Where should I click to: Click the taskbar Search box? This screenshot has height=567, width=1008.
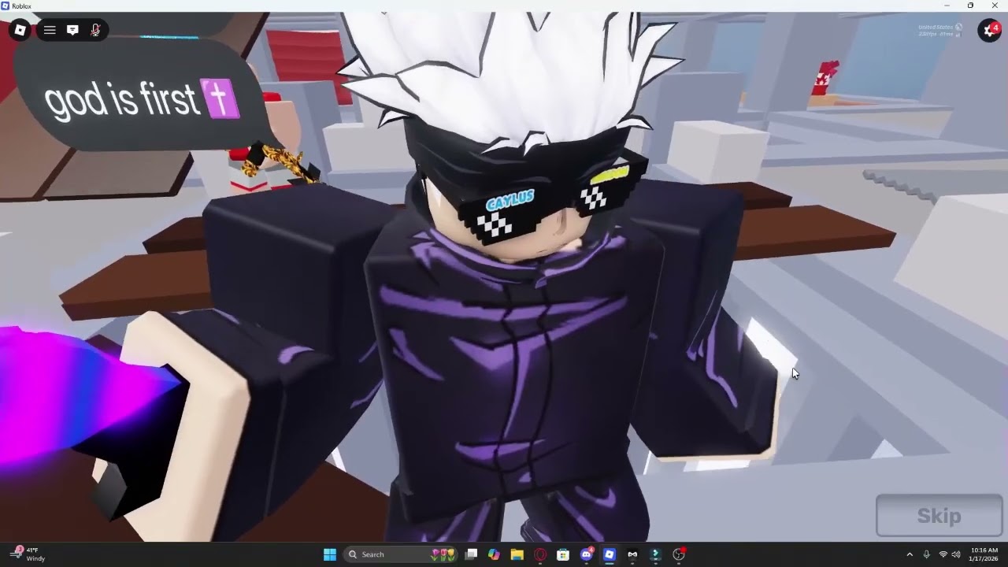(x=401, y=554)
